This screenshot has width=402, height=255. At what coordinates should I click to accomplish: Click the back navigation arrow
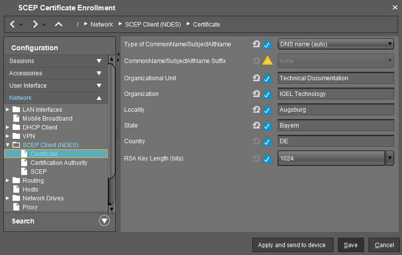point(13,24)
